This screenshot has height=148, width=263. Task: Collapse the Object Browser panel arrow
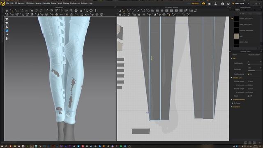[230, 7]
